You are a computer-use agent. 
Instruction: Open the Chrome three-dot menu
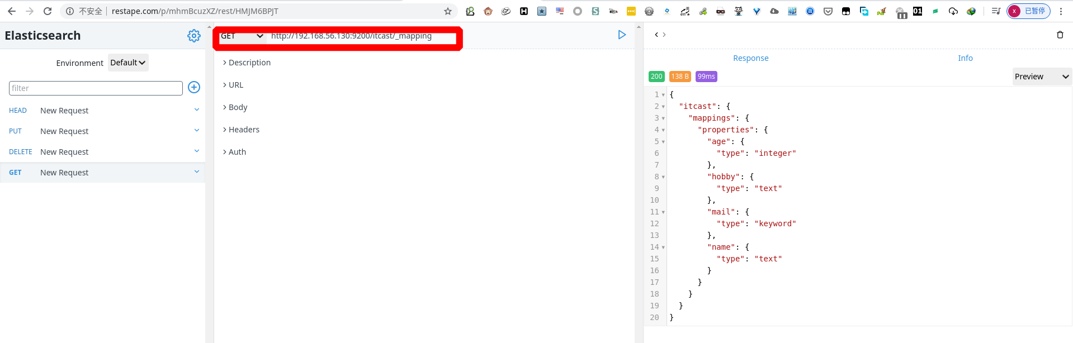point(1061,11)
